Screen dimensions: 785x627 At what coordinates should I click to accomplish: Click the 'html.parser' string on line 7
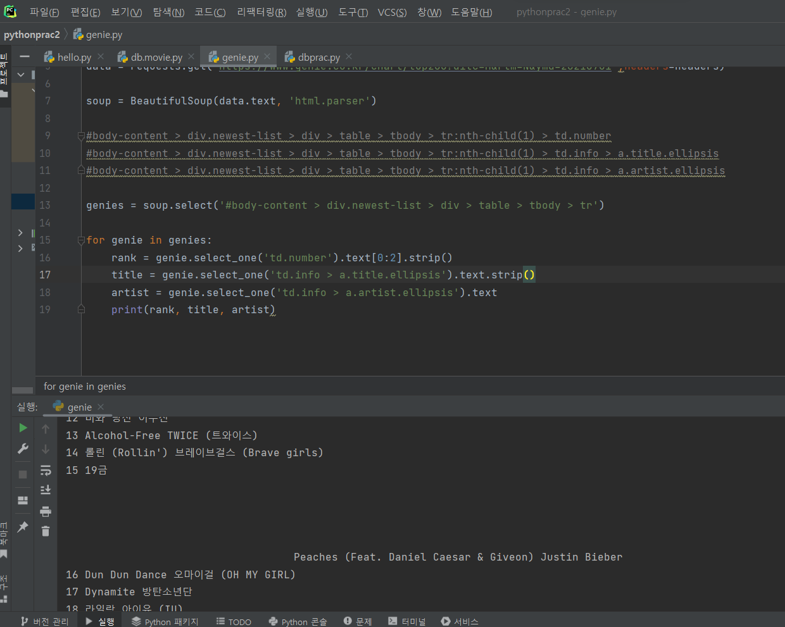(x=329, y=101)
